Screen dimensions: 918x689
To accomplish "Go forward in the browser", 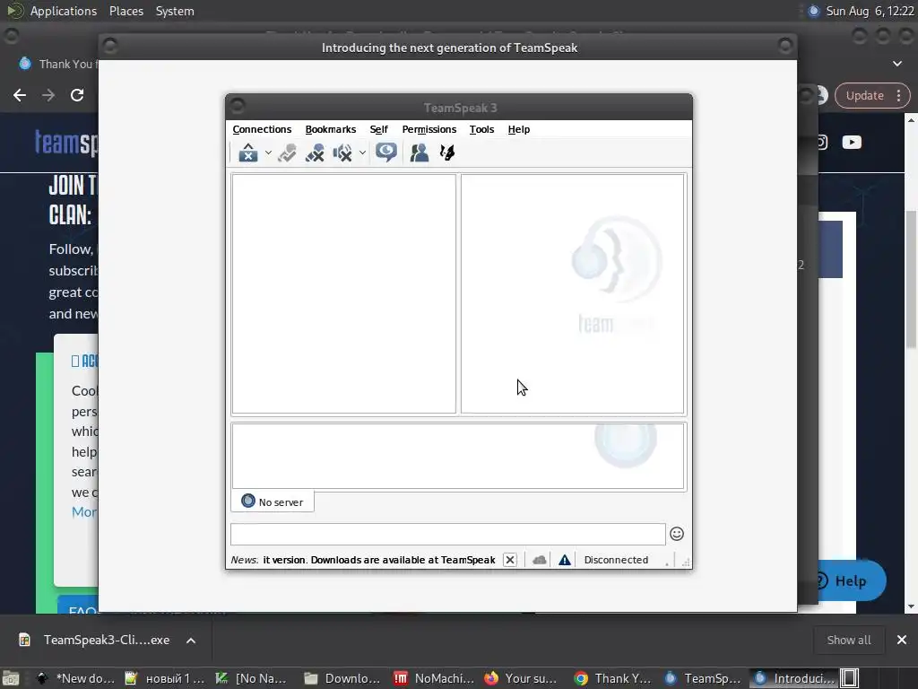I will pyautogui.click(x=48, y=95).
